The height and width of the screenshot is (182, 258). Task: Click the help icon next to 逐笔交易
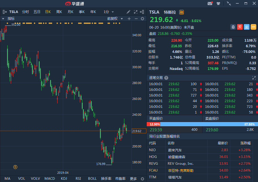click(166, 78)
